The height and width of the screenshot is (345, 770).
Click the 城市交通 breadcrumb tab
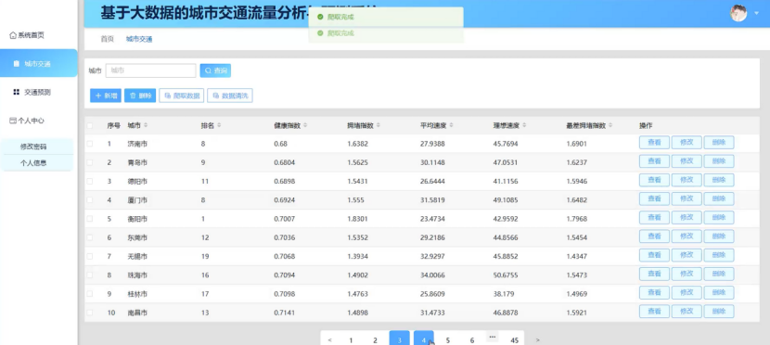click(139, 39)
